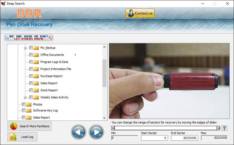Click the Min value field
Viewport: 234px width, 145px height.
click(x=125, y=138)
